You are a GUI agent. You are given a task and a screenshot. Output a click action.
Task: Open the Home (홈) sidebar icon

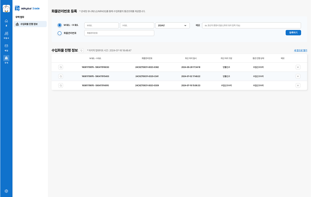coord(6,22)
